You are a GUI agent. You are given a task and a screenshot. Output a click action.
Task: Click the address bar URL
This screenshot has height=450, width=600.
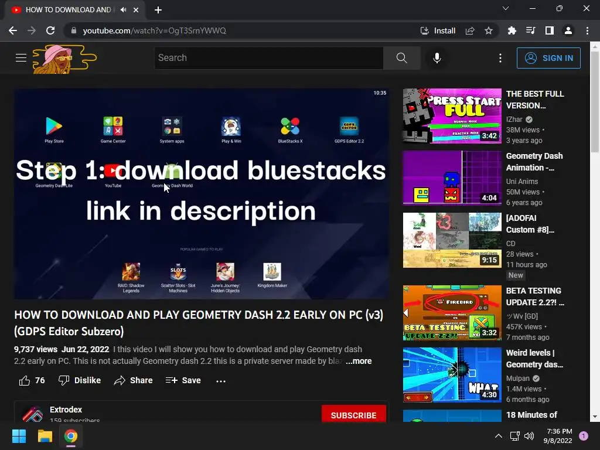154,30
